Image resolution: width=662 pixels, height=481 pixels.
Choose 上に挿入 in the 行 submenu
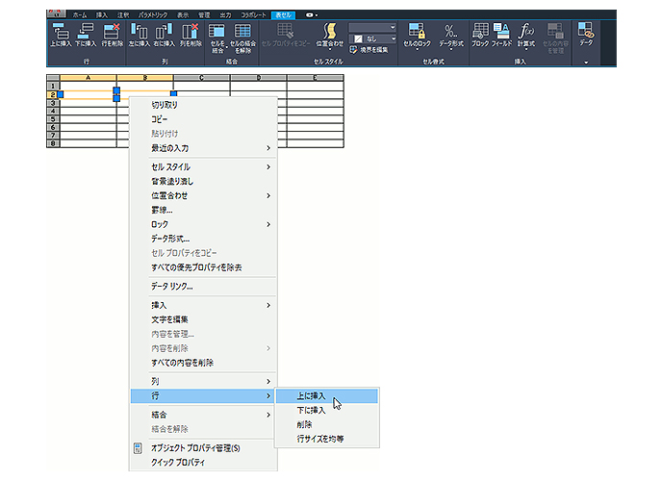[327, 395]
